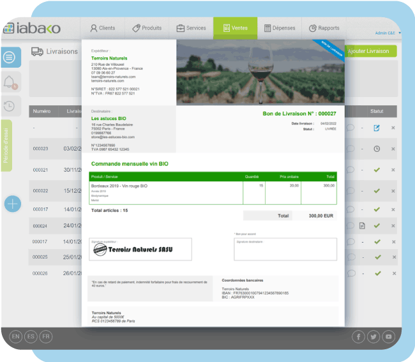The height and width of the screenshot is (362, 415).
Task: Open the Admin C&E account dropdown
Action: (x=388, y=33)
